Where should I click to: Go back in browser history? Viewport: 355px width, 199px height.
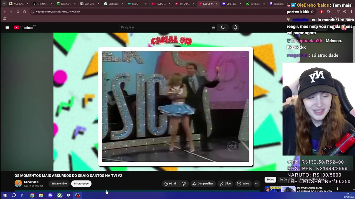(x=4, y=12)
